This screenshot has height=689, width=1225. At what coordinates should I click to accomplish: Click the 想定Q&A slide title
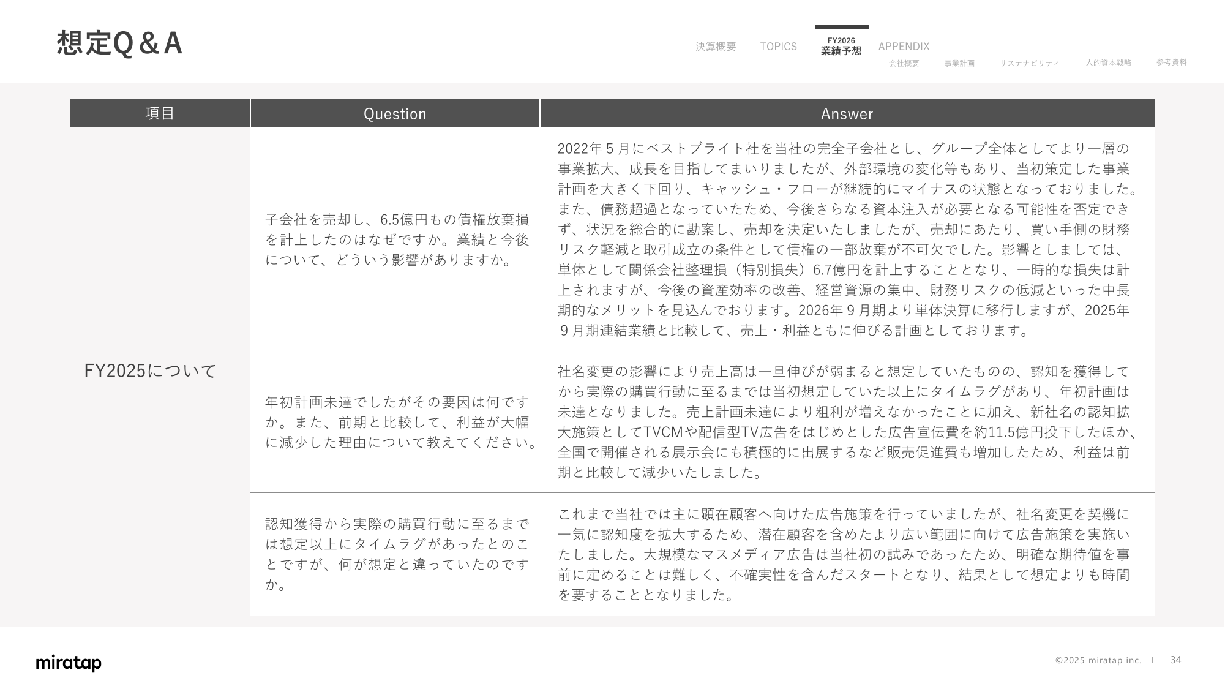tap(119, 43)
